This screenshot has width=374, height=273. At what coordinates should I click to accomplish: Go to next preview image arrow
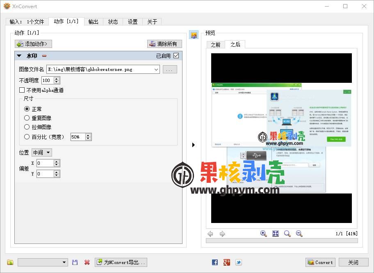point(222,234)
